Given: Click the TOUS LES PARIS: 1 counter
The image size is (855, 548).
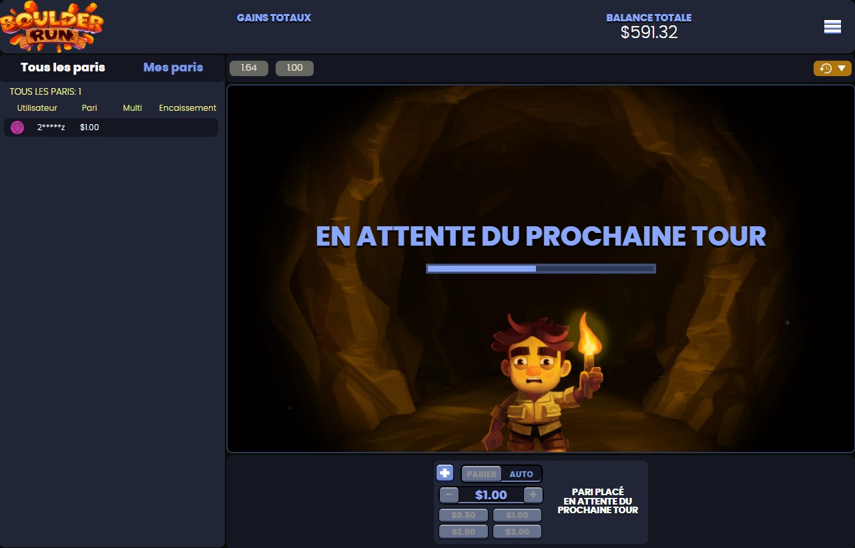Looking at the screenshot, I should pos(45,91).
